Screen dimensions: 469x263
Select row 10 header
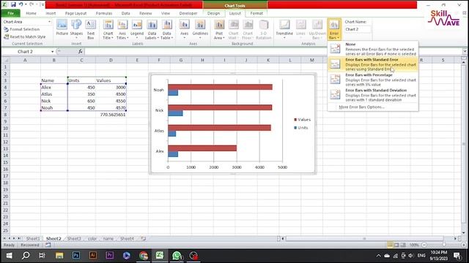point(5,129)
